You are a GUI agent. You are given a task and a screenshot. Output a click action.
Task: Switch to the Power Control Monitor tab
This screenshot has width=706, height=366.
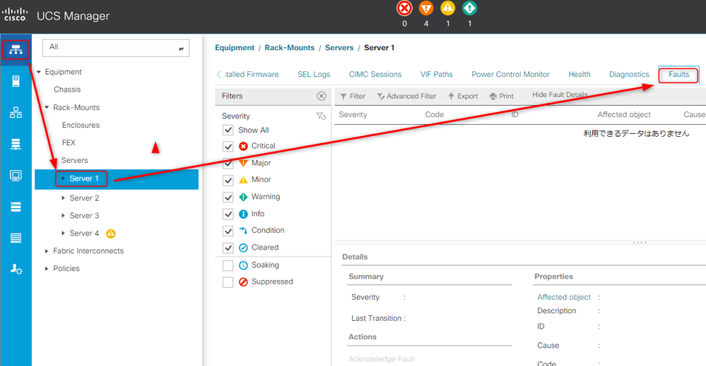pyautogui.click(x=510, y=75)
